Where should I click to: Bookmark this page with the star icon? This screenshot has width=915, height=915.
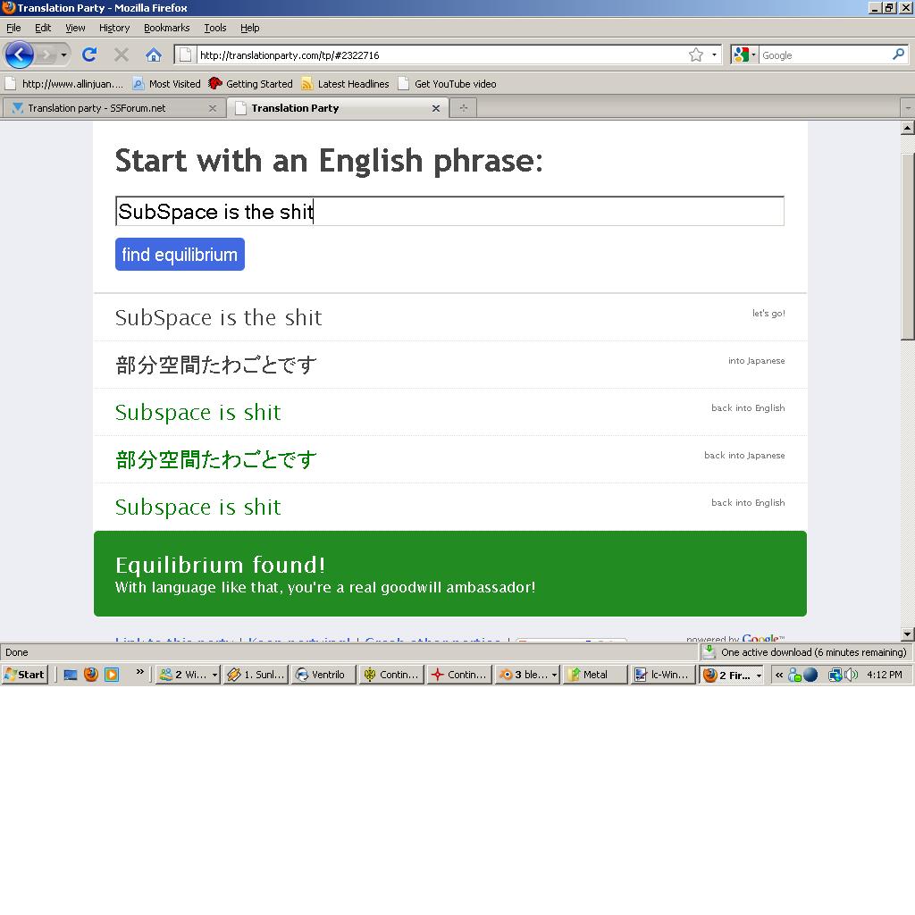pos(695,55)
